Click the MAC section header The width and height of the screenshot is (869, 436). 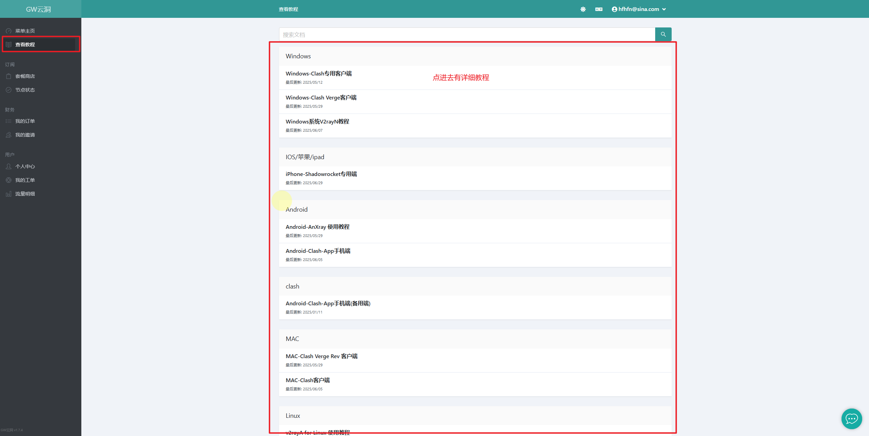[475, 339]
